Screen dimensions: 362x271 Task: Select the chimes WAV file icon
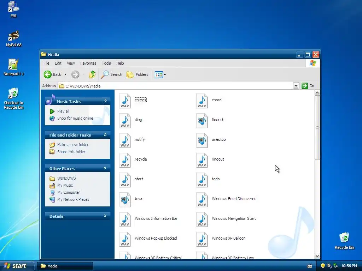tap(125, 101)
